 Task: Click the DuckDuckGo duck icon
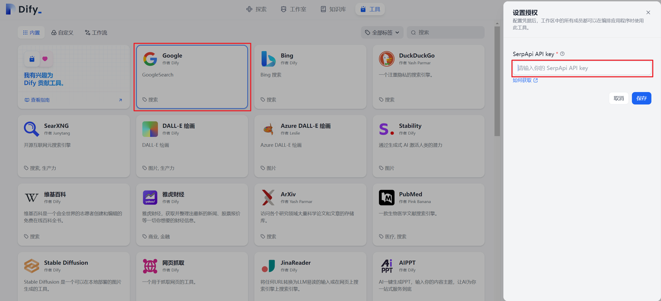click(x=387, y=59)
